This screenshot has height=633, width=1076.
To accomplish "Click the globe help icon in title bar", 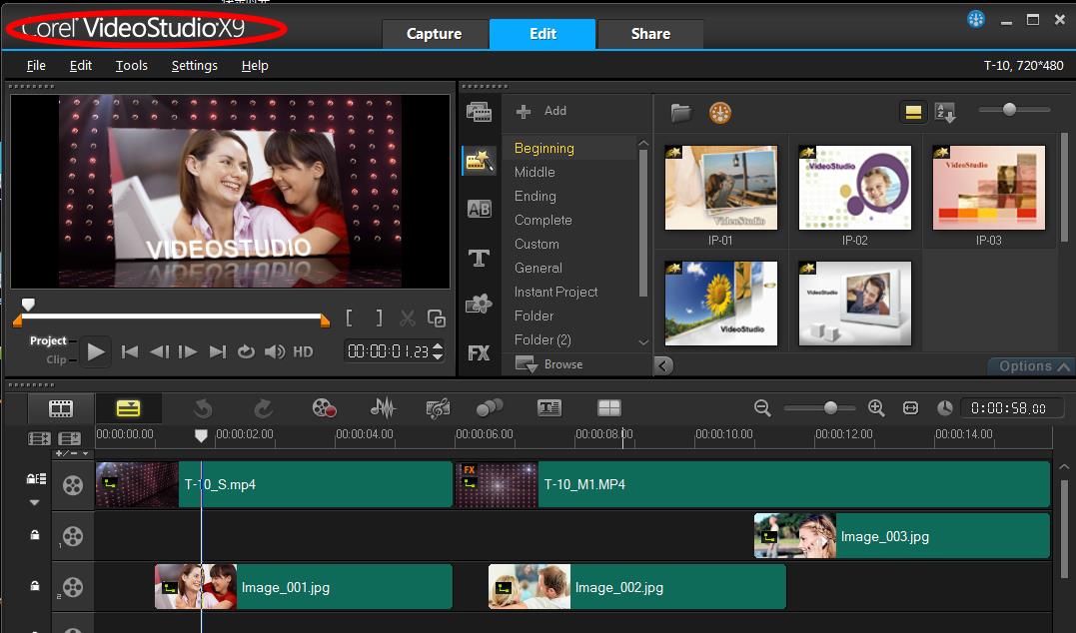I will click(x=976, y=19).
